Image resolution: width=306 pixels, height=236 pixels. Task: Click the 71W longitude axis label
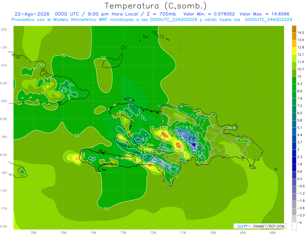point(183,232)
